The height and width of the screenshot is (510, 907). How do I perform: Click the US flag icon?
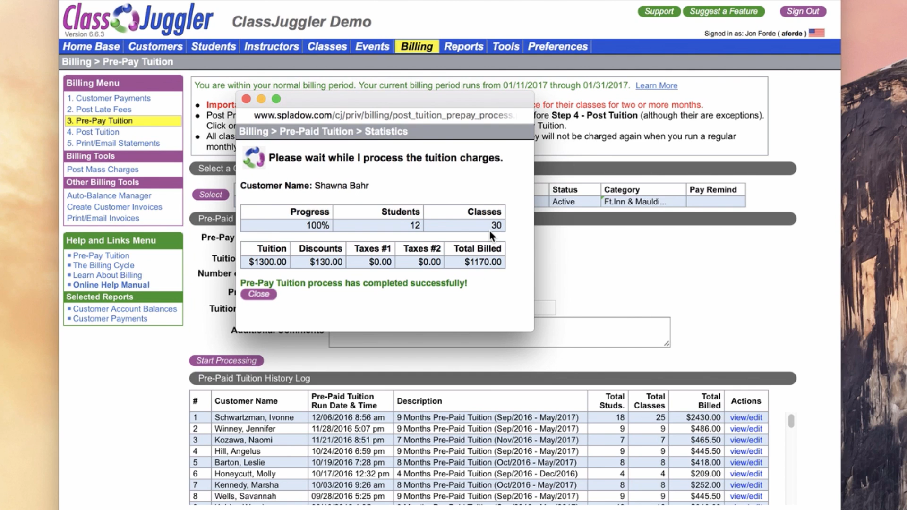tap(817, 33)
